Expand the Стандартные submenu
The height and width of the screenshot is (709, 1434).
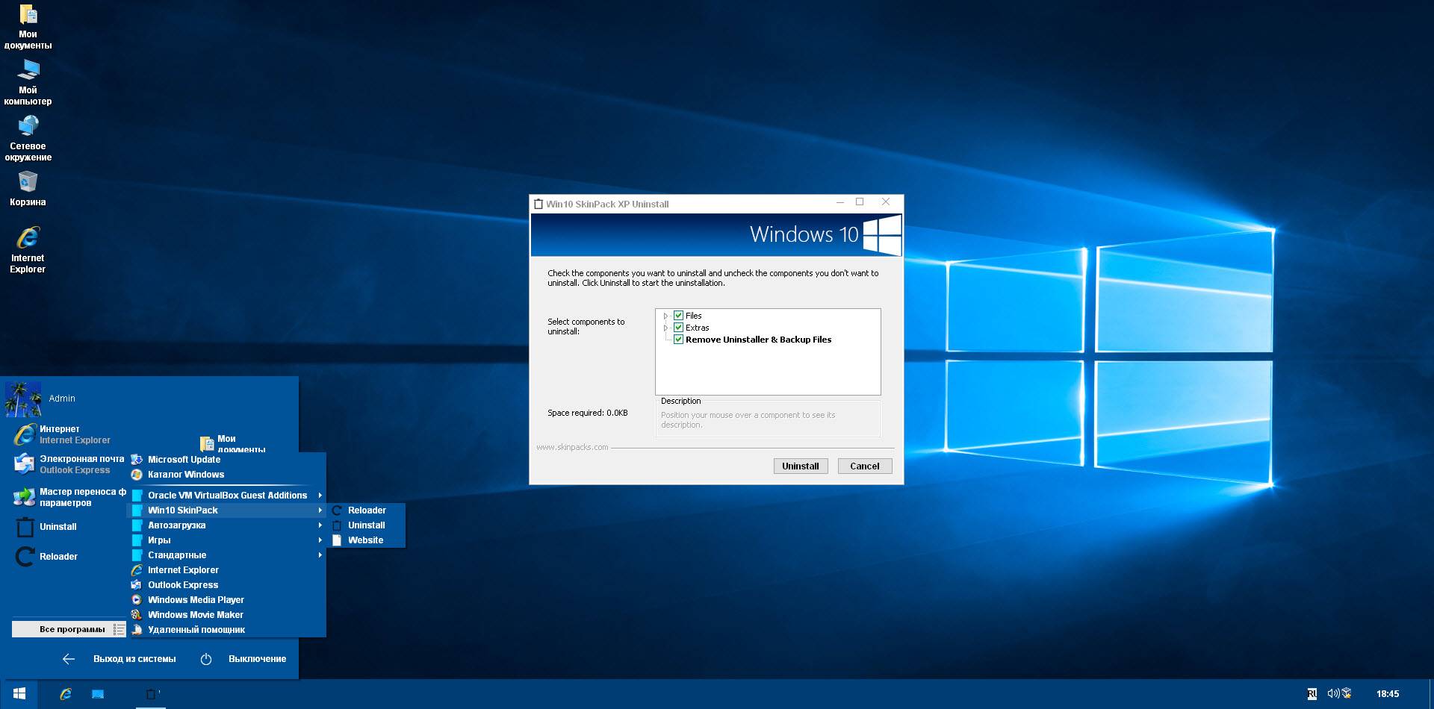227,555
